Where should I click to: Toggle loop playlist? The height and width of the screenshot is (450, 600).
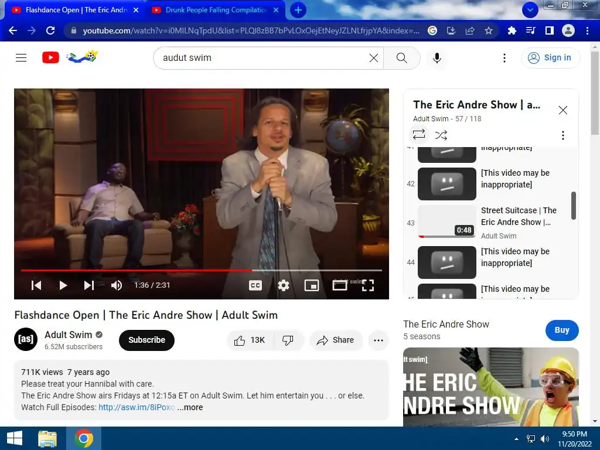(418, 134)
